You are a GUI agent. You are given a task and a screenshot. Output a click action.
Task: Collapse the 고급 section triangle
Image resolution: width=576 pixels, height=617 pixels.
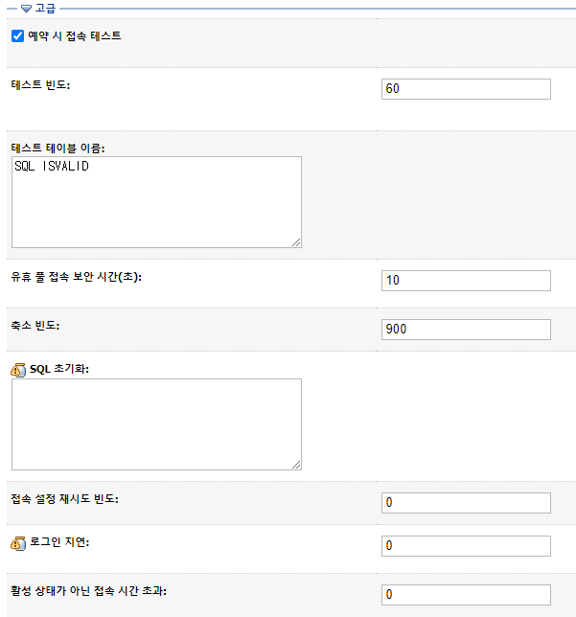27,9
